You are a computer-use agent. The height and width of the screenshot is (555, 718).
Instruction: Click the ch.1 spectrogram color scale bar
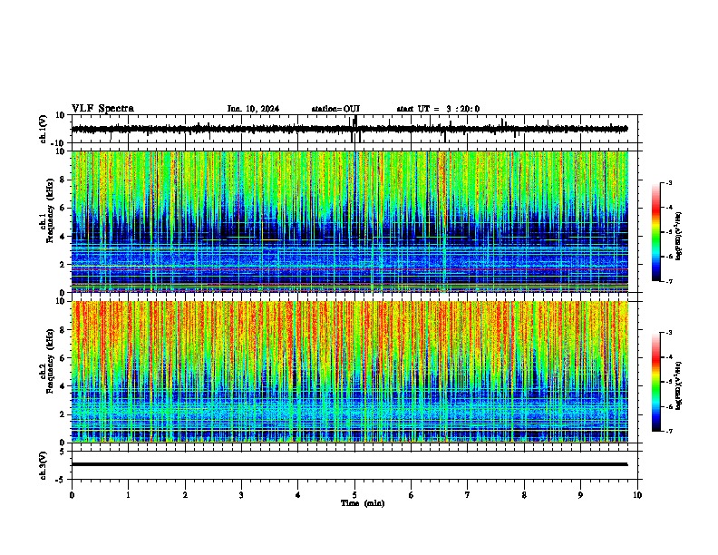point(655,232)
